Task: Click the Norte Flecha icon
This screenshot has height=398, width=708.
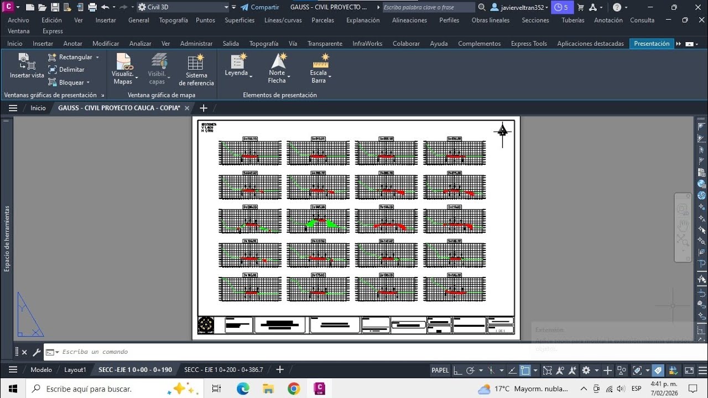Action: 278,60
